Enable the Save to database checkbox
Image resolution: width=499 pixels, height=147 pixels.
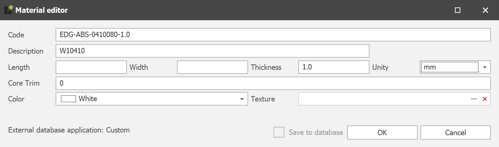279,133
